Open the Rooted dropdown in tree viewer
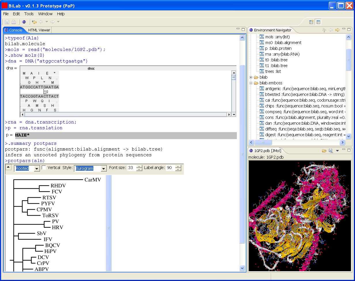The width and height of the screenshot is (355, 281). (x=37, y=169)
